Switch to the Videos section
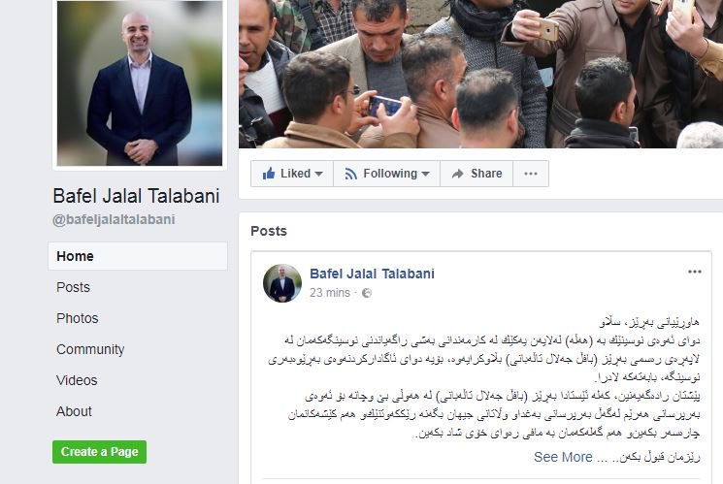Viewport: 723px width, 484px height. pos(77,380)
